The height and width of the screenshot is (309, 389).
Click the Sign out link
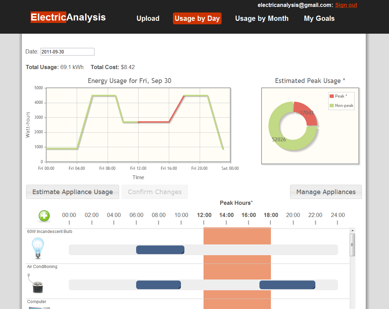[x=346, y=5]
